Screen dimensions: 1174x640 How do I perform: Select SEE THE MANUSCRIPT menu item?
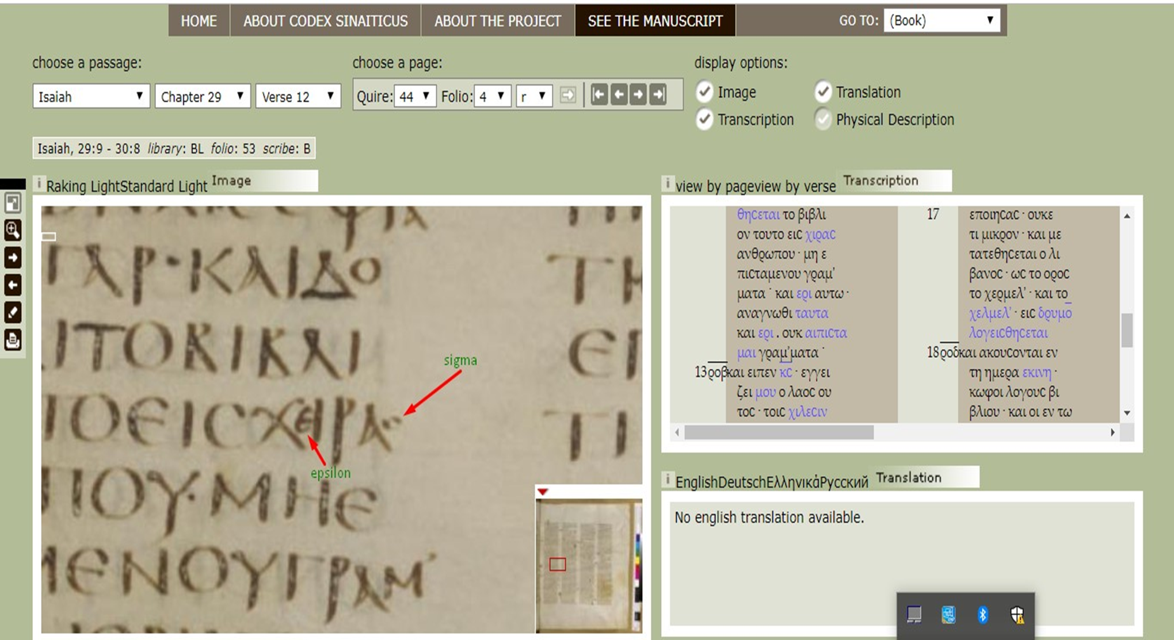pos(655,21)
